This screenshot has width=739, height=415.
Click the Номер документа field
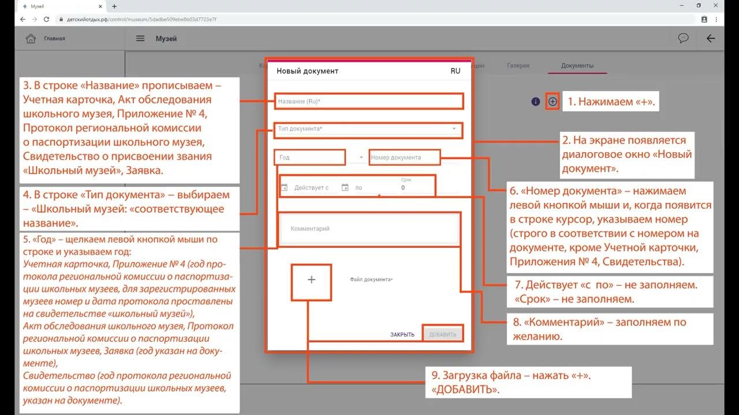coord(405,157)
